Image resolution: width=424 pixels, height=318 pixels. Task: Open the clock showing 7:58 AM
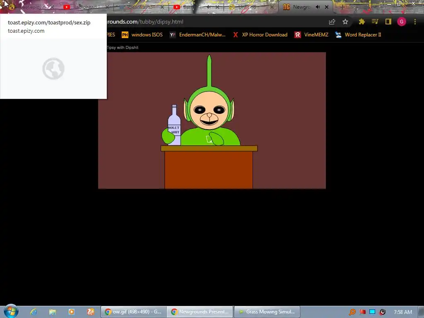(403, 312)
